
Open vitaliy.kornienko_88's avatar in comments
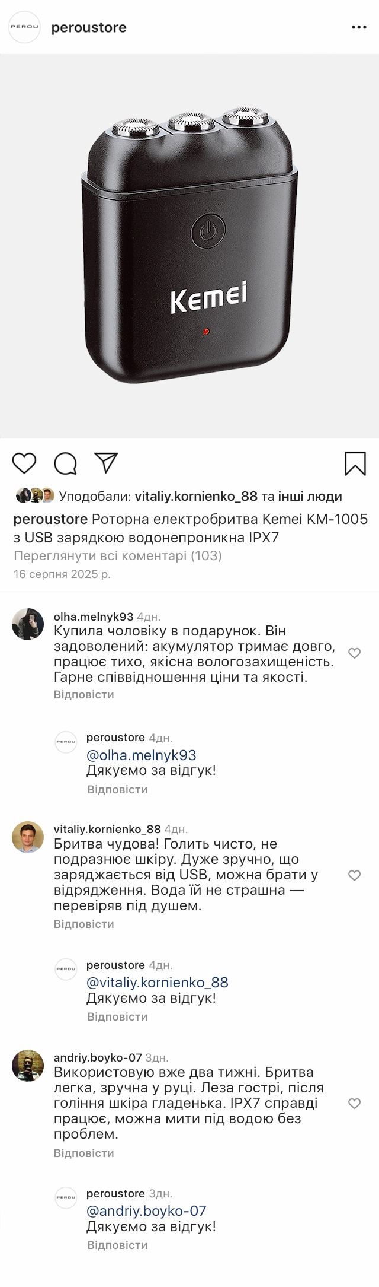click(28, 837)
